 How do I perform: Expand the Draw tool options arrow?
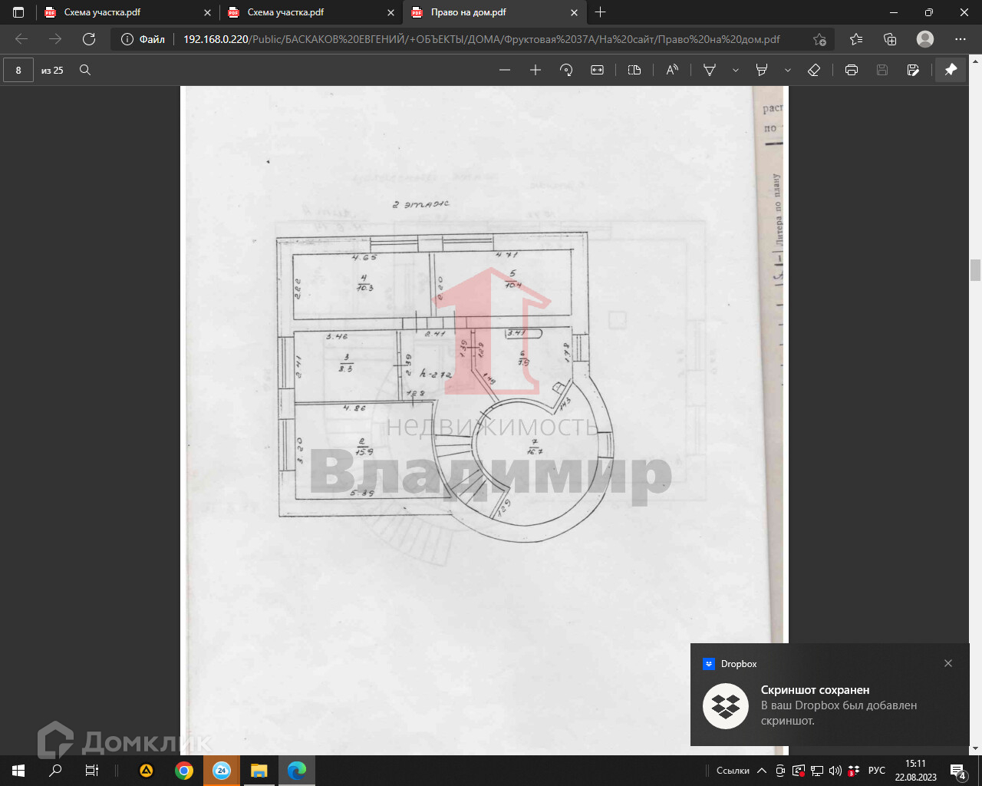[735, 70]
